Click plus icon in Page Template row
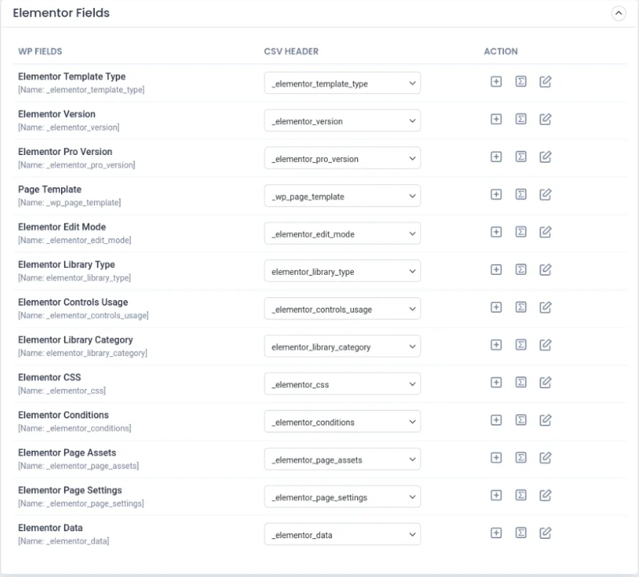Viewport: 639px width, 577px height. [495, 195]
